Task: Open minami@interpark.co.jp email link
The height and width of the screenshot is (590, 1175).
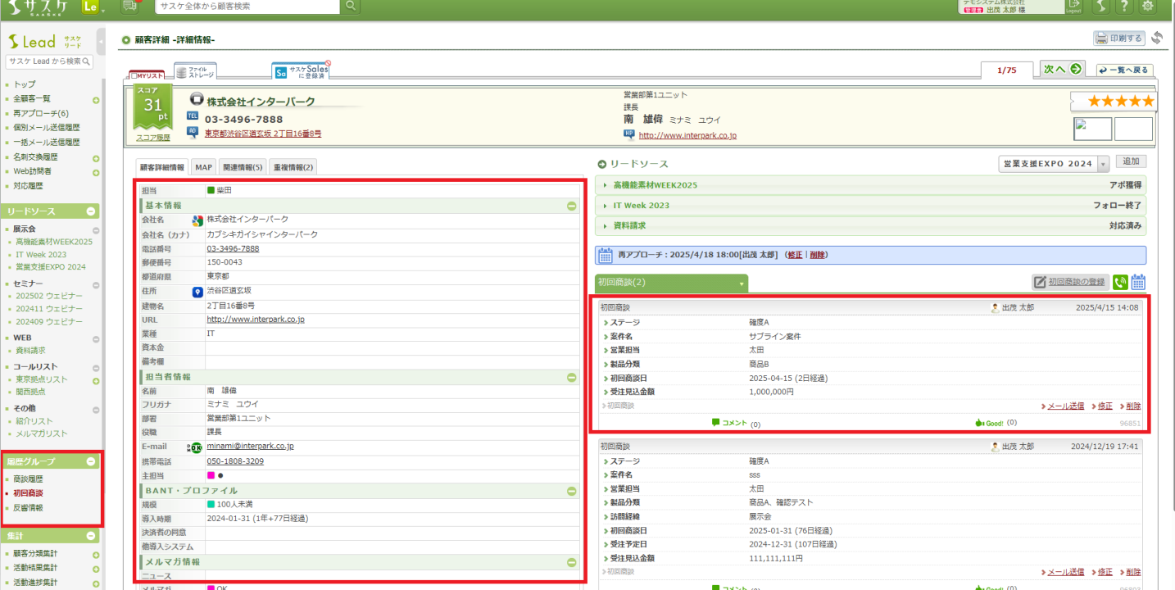Action: point(250,447)
